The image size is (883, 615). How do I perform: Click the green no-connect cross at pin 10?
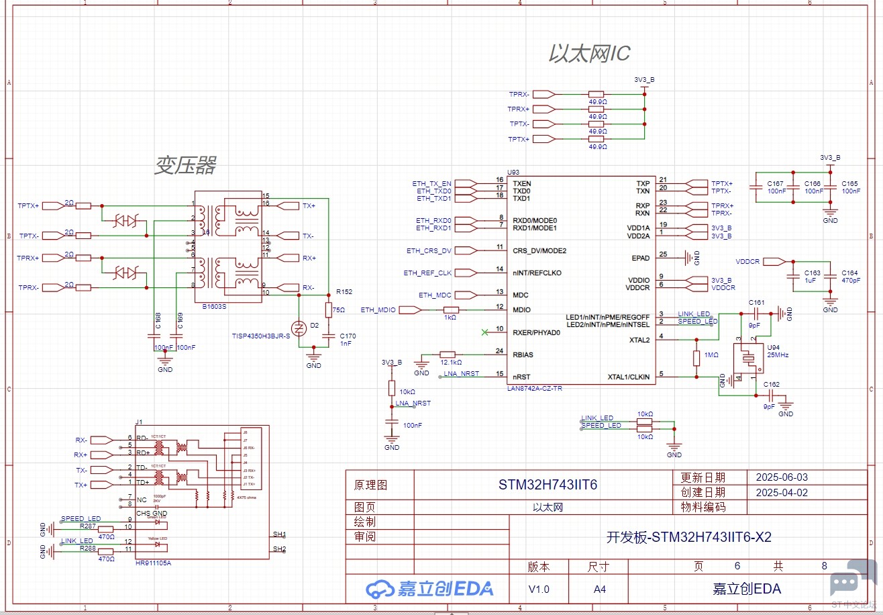[x=485, y=332]
